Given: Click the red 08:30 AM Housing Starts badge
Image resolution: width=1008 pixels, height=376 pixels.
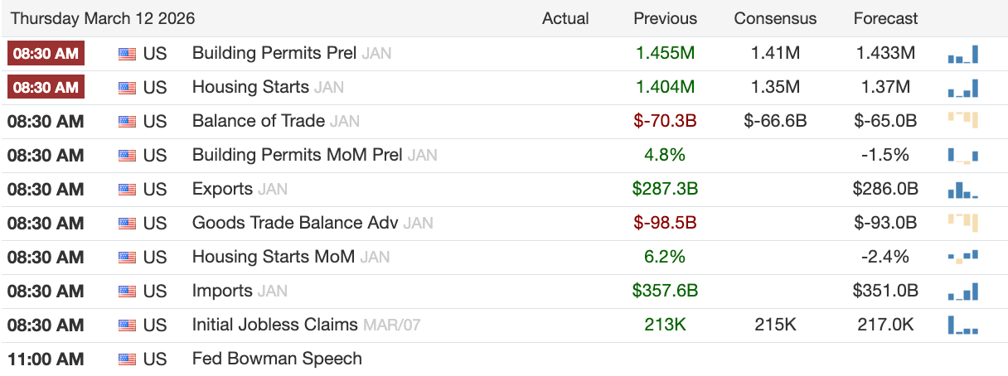Looking at the screenshot, I should click(x=46, y=87).
